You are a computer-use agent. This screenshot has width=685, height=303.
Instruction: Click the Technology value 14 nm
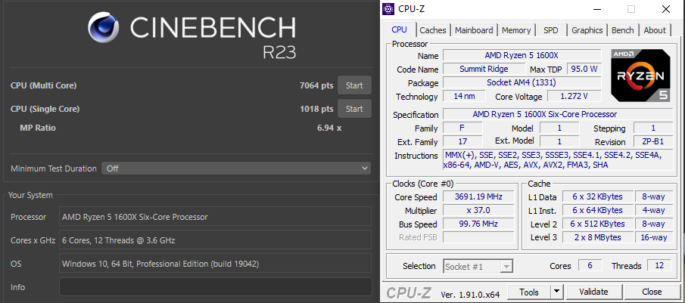click(x=464, y=96)
